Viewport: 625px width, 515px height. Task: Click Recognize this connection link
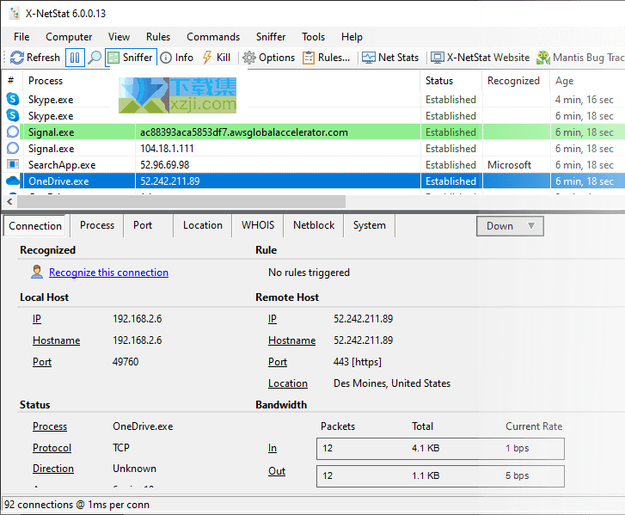[108, 273]
